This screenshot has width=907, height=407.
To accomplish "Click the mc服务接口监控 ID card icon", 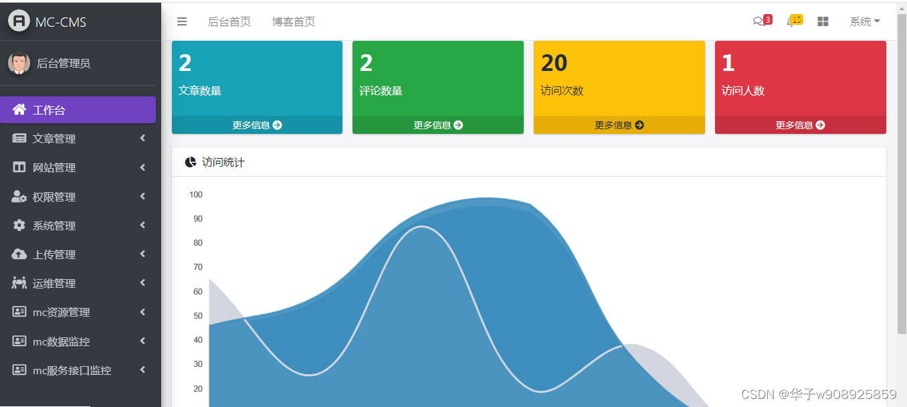I will tap(19, 370).
